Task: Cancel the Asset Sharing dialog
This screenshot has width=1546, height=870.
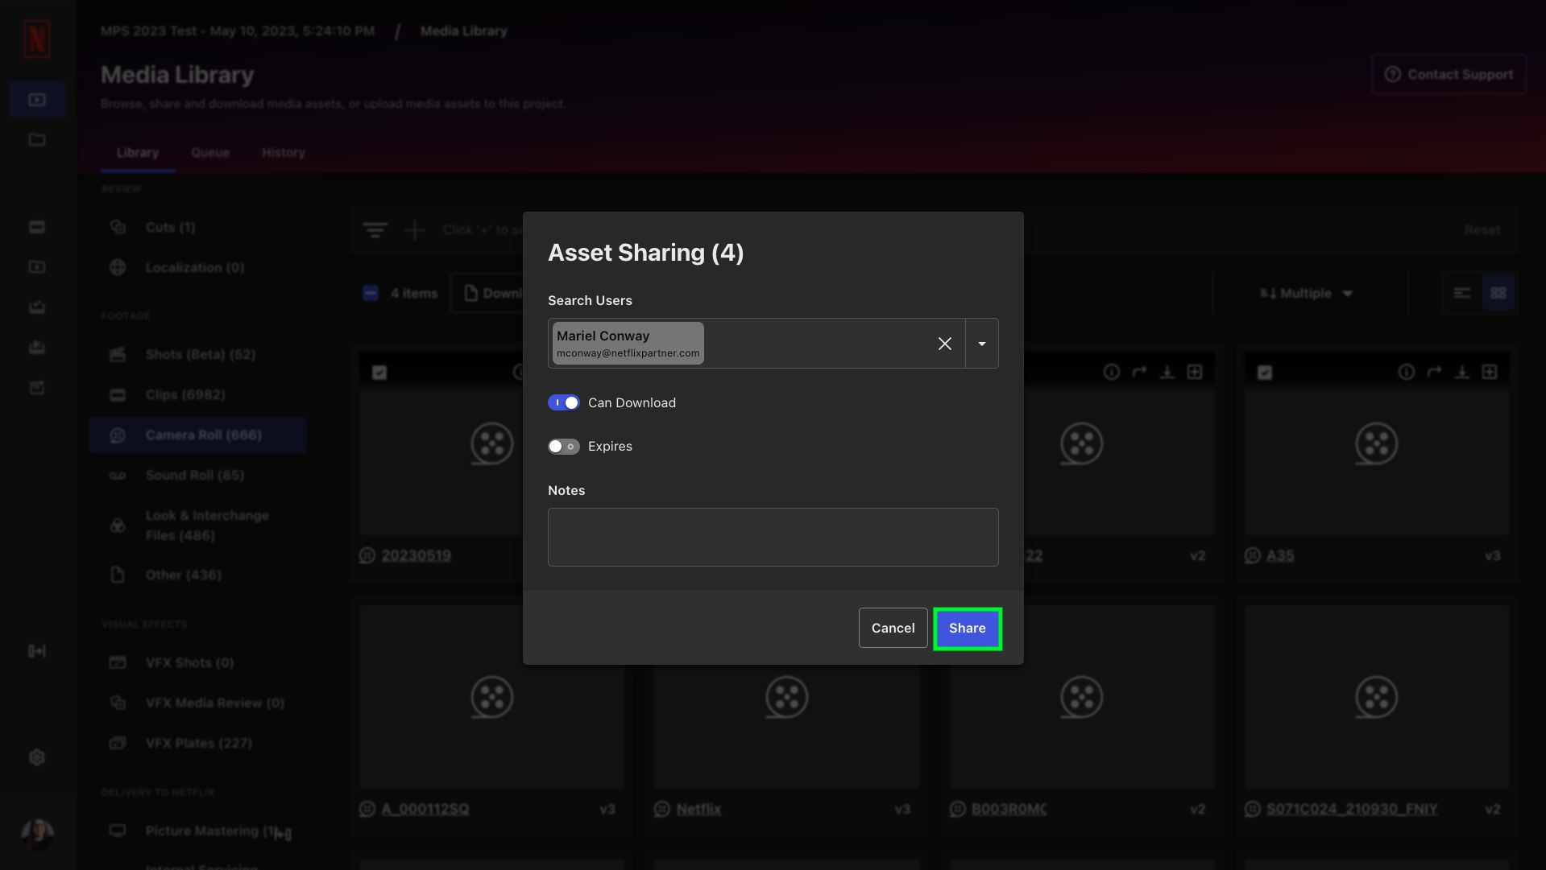Action: click(893, 628)
